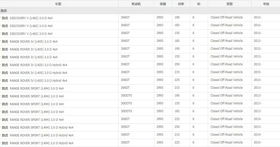
Task: Click displacement 2993 in RANGE ROVER IV Hybrid 215 row
Action: (160, 72)
